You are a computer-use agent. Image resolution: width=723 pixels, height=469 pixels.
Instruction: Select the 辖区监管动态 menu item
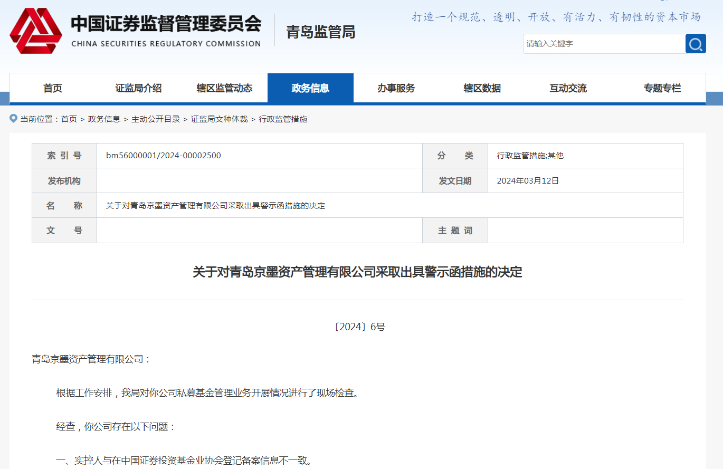[224, 88]
